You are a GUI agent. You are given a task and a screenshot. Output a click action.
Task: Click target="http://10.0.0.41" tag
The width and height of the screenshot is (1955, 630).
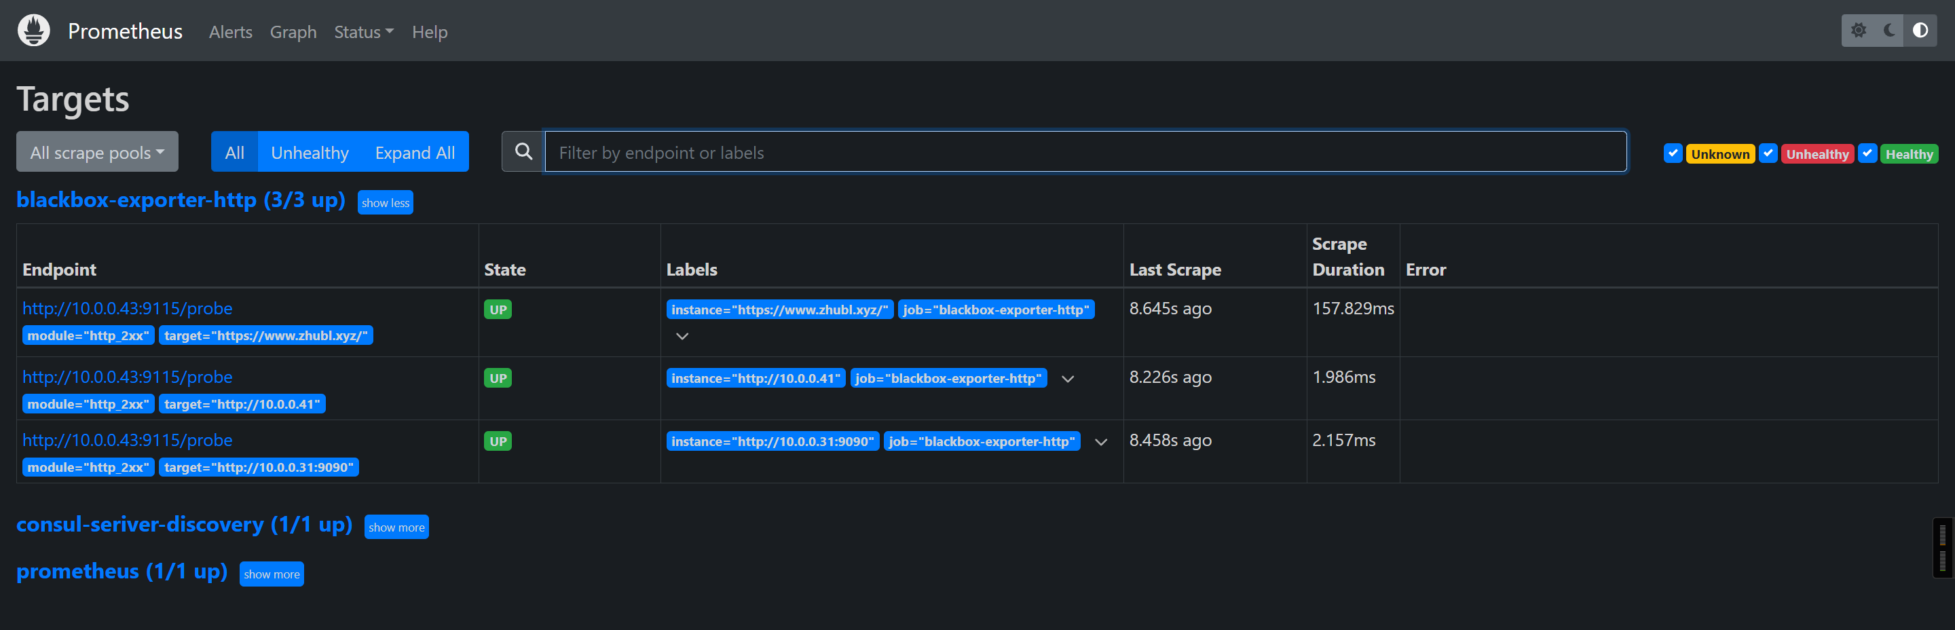(242, 404)
